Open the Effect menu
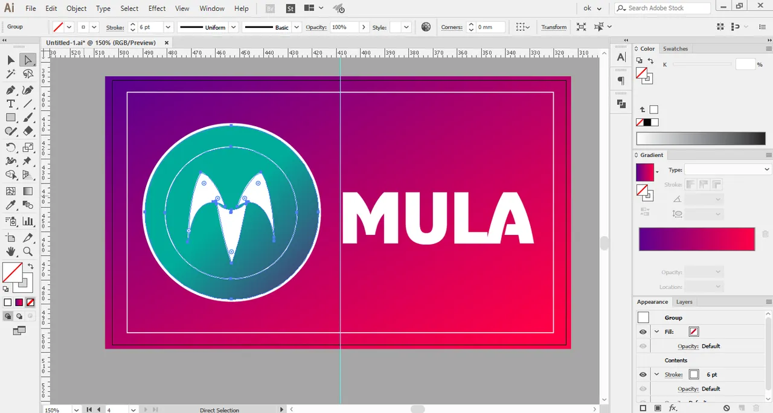Image resolution: width=773 pixels, height=413 pixels. click(x=157, y=8)
